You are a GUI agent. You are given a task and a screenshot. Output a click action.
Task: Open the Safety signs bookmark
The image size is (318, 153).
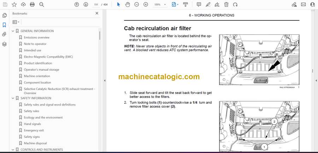(32, 137)
